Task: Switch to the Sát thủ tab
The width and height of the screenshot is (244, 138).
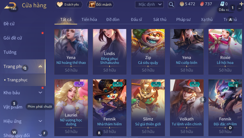Action: 160,20
